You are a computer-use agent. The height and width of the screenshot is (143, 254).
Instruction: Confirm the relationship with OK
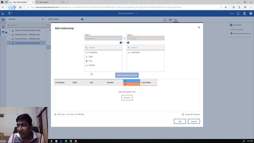click(x=180, y=122)
